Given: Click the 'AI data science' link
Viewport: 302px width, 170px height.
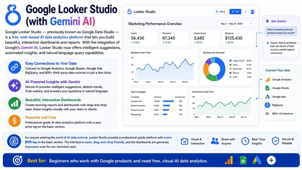Looking at the screenshot, I should [77, 138].
